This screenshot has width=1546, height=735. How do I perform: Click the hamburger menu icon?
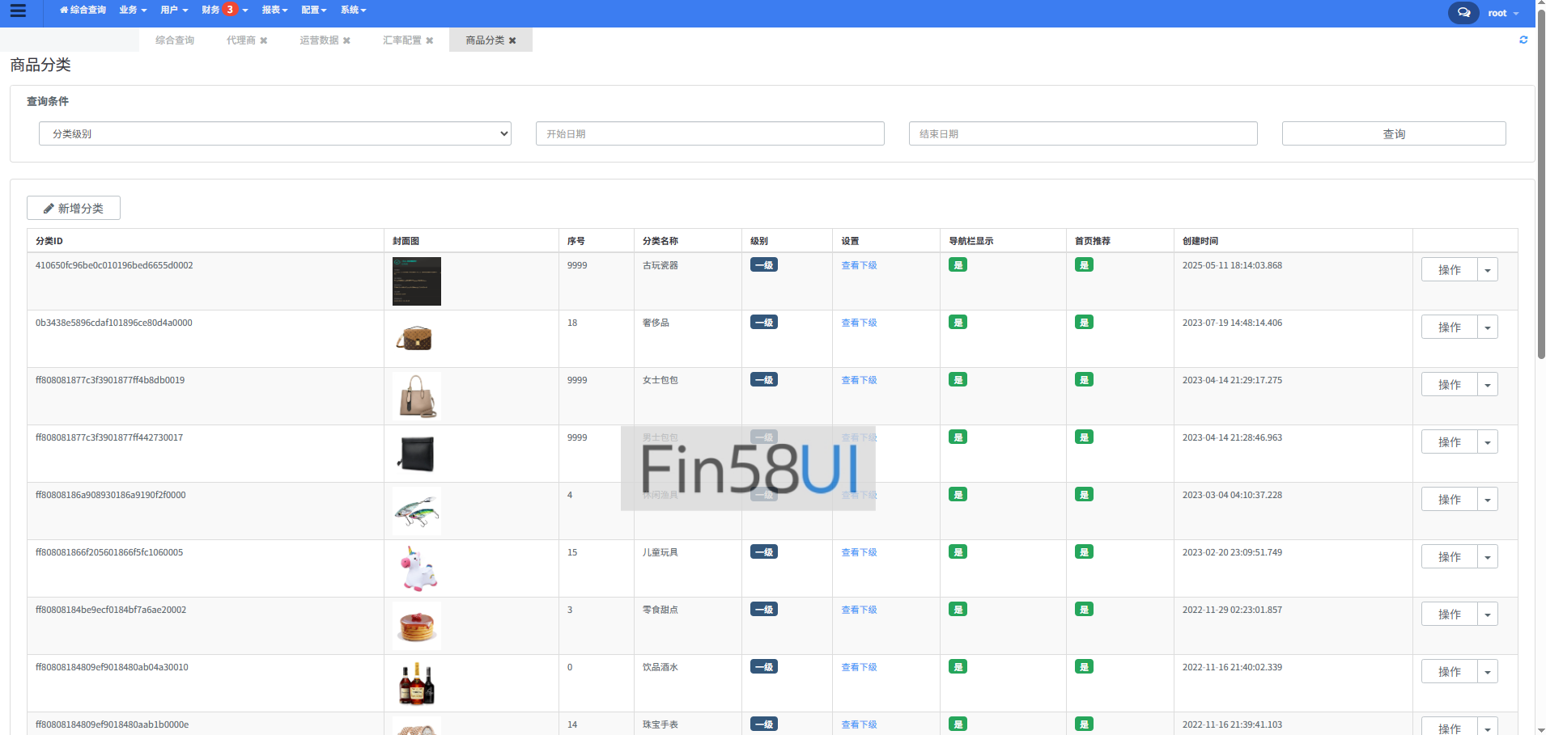pyautogui.click(x=18, y=11)
